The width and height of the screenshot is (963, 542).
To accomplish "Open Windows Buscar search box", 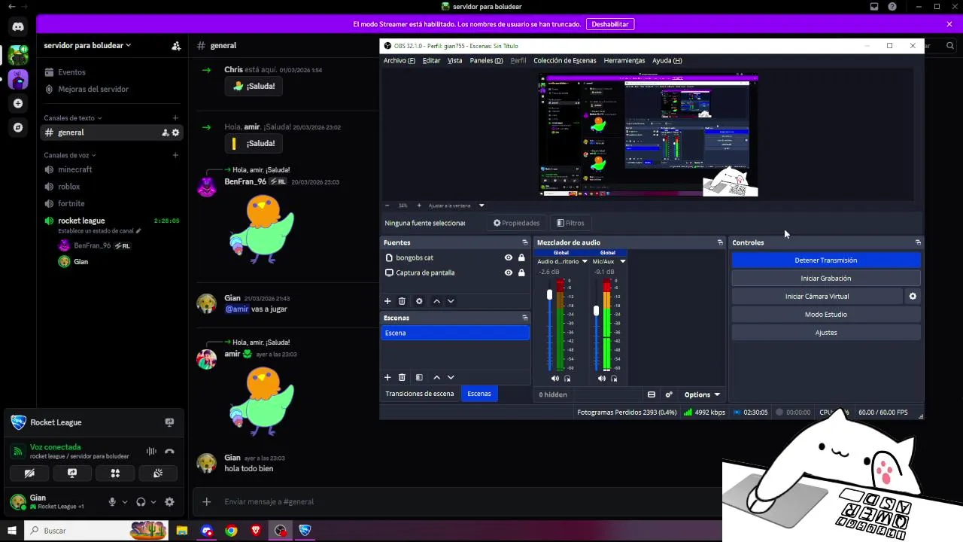I will (96, 531).
